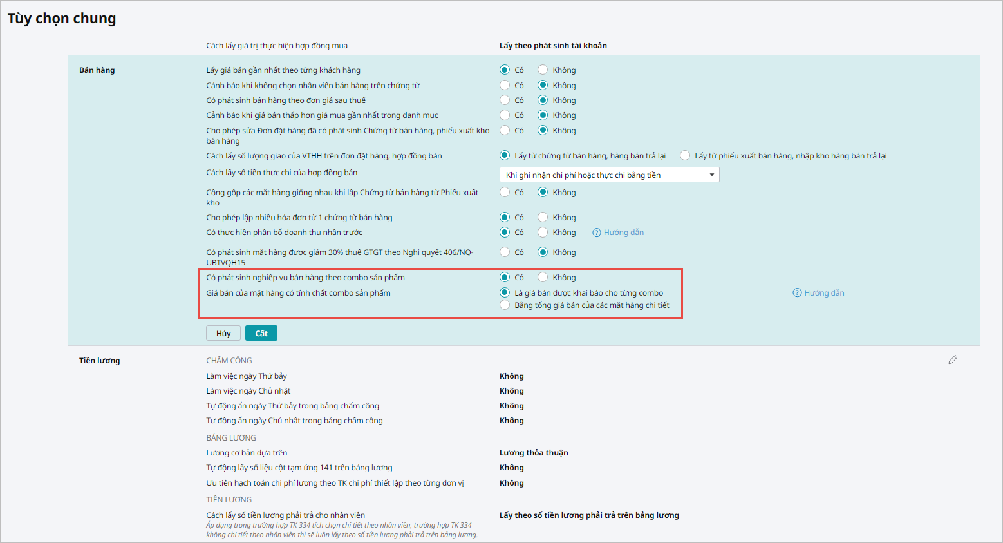Click the Bán hàng section label
Viewport: 1003px width, 543px height.
(x=97, y=70)
